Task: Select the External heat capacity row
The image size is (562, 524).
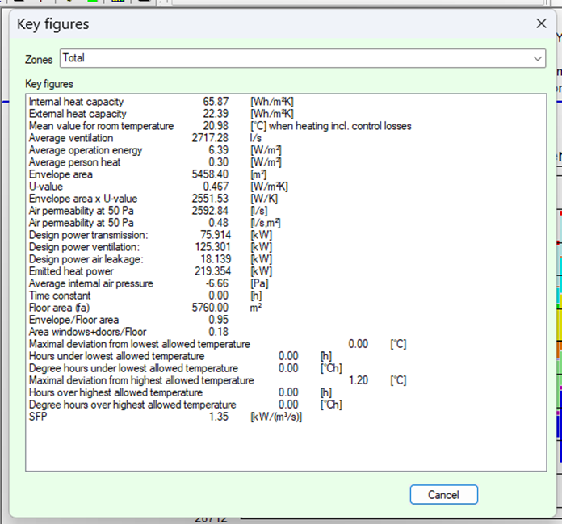Action: 78,114
